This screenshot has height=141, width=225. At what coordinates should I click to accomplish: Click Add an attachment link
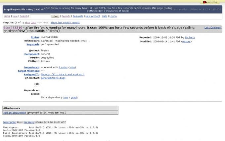(15, 113)
